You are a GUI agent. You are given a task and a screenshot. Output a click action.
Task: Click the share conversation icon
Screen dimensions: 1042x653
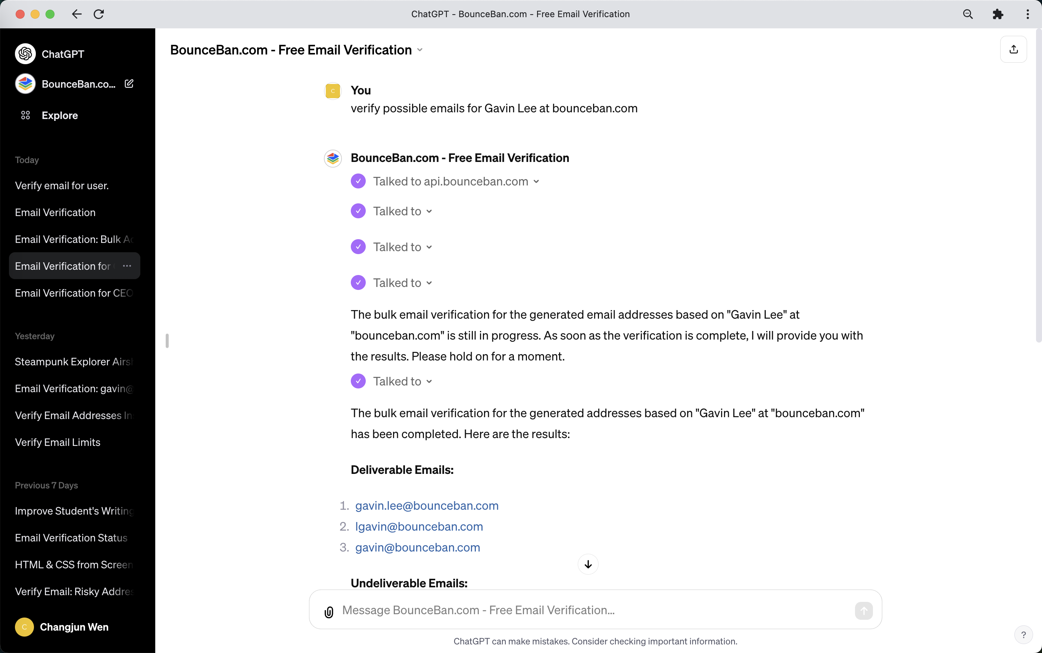tap(1013, 50)
